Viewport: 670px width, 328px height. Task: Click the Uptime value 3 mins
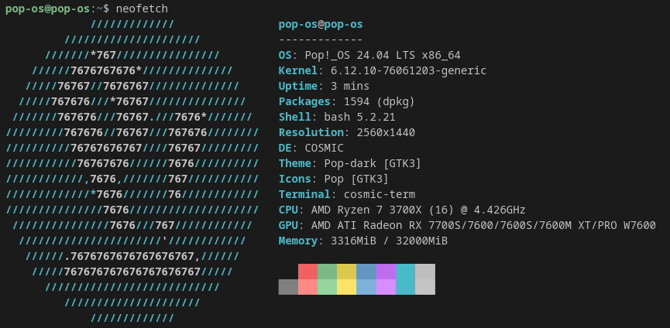tap(350, 86)
